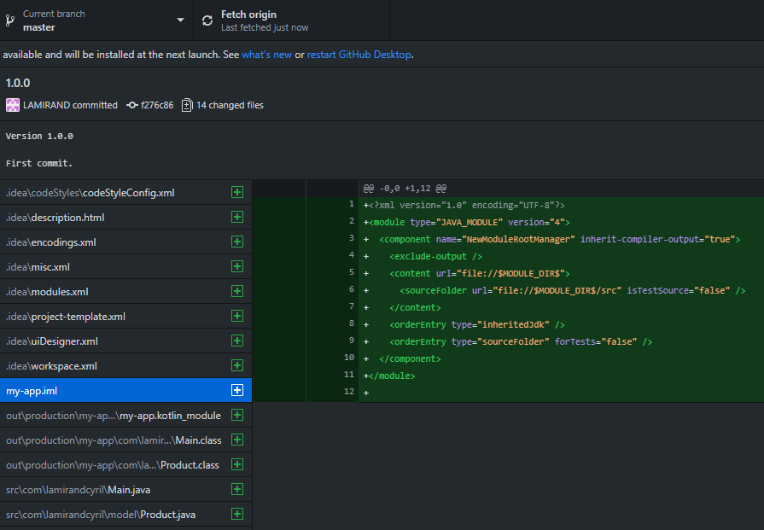
Task: Click added icon for Product.java
Action: (237, 514)
